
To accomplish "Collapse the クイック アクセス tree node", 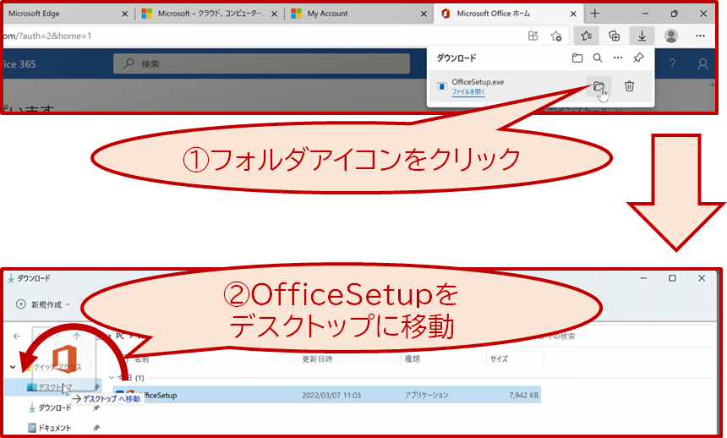I will [x=13, y=367].
